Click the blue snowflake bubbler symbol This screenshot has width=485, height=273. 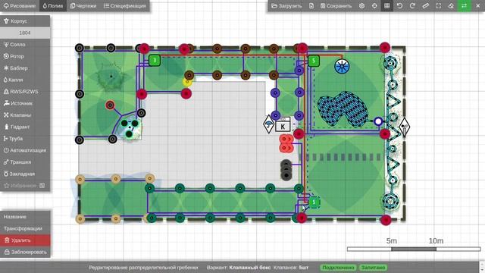(x=342, y=67)
